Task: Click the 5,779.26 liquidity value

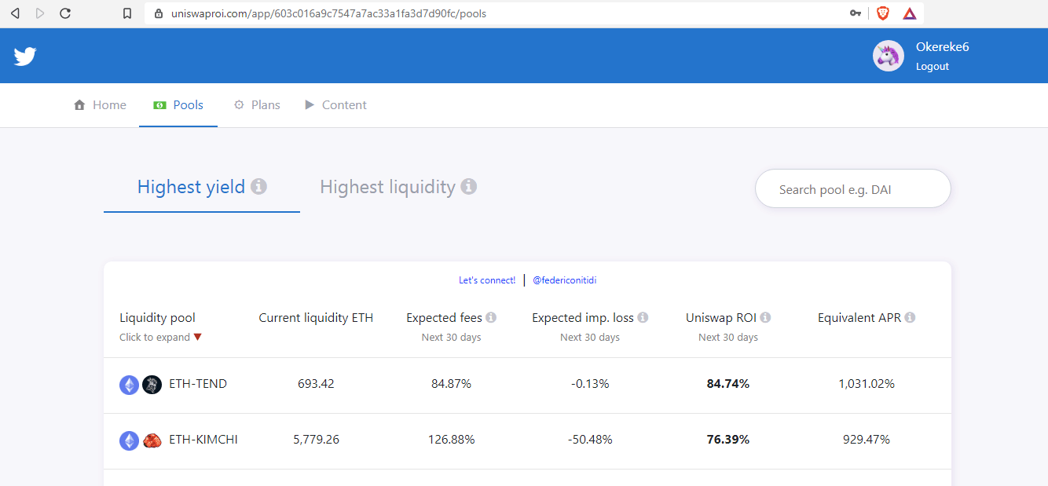Action: tap(316, 440)
